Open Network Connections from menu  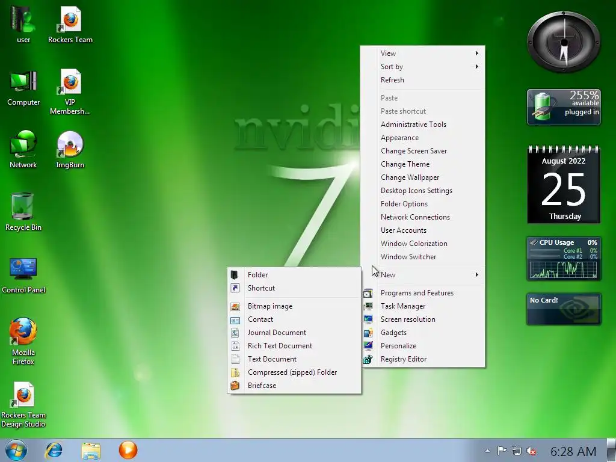[x=423, y=217]
